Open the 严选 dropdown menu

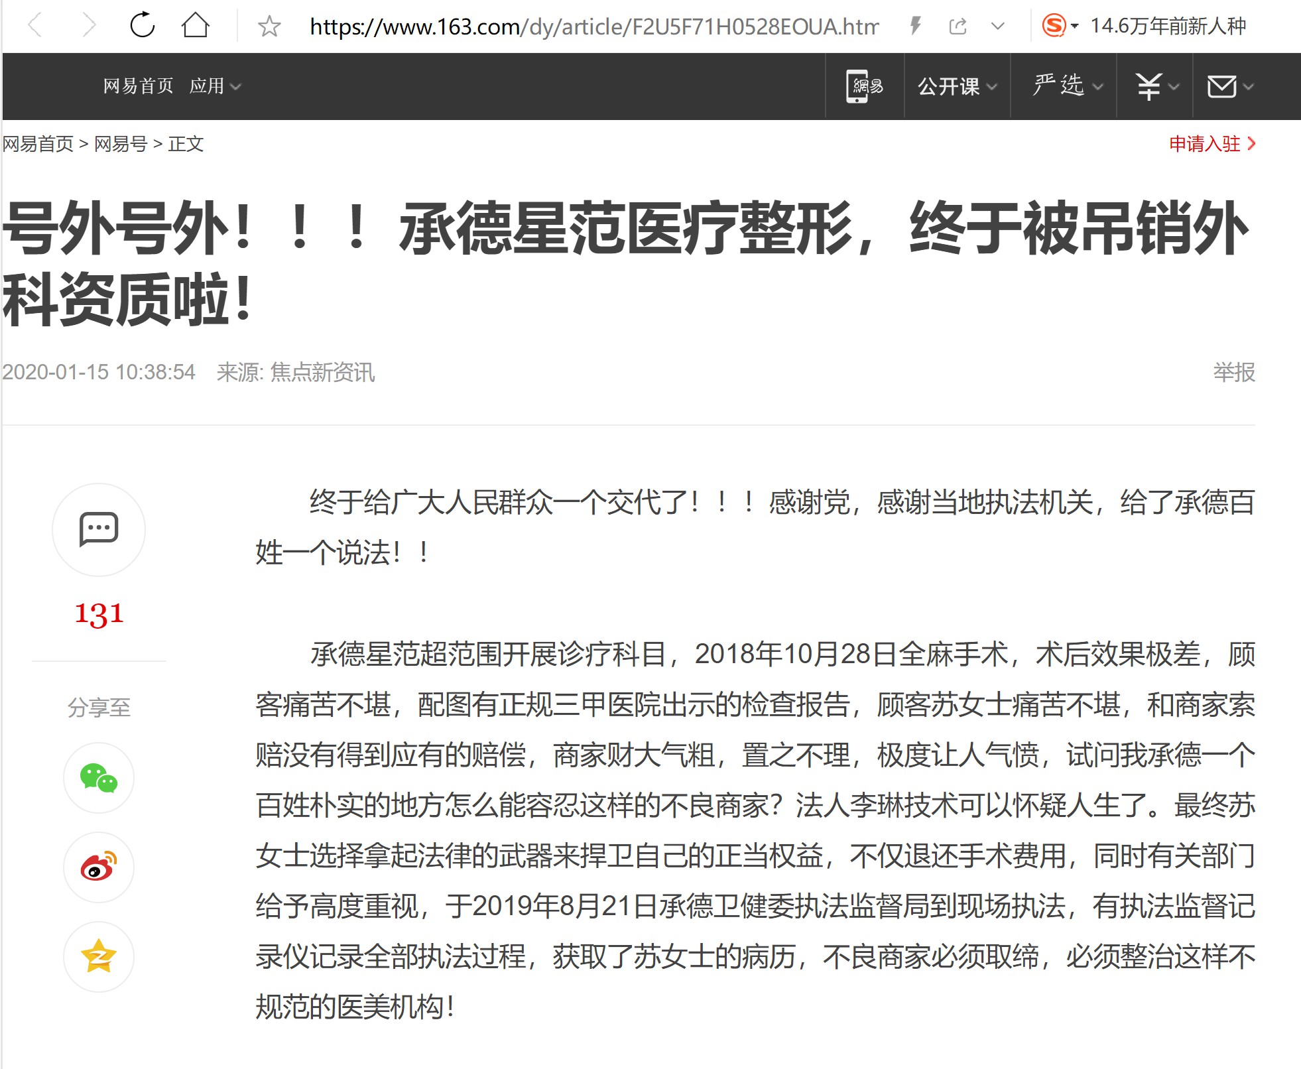(1068, 86)
